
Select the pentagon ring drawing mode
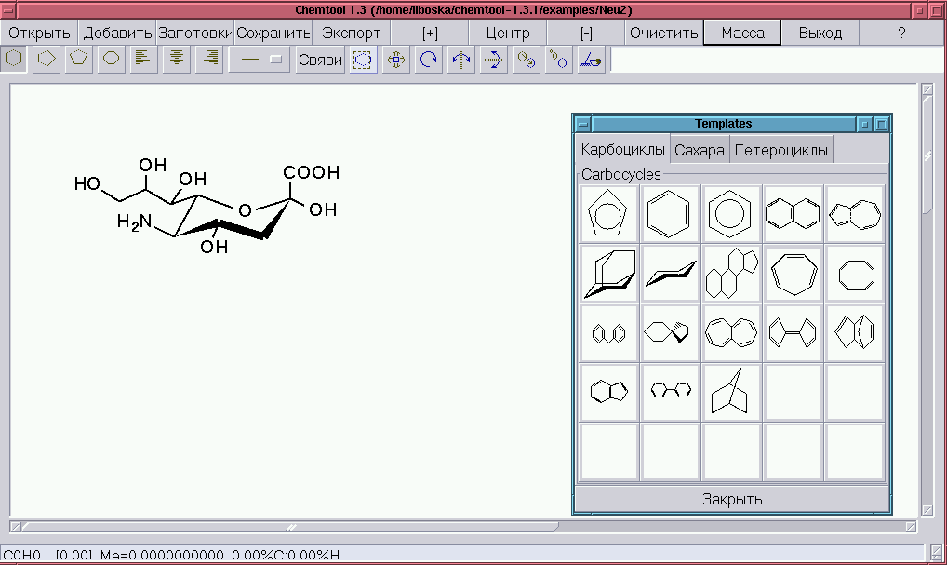point(79,59)
